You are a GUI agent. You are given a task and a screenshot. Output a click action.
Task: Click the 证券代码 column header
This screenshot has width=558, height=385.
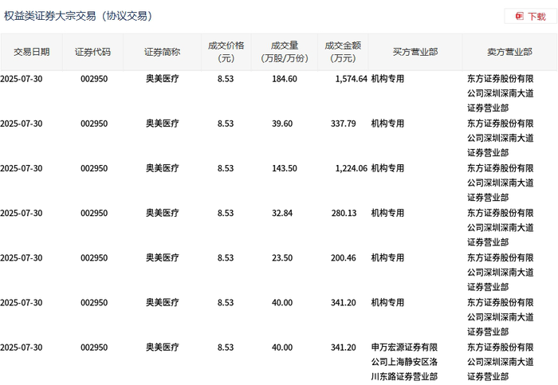click(x=92, y=53)
